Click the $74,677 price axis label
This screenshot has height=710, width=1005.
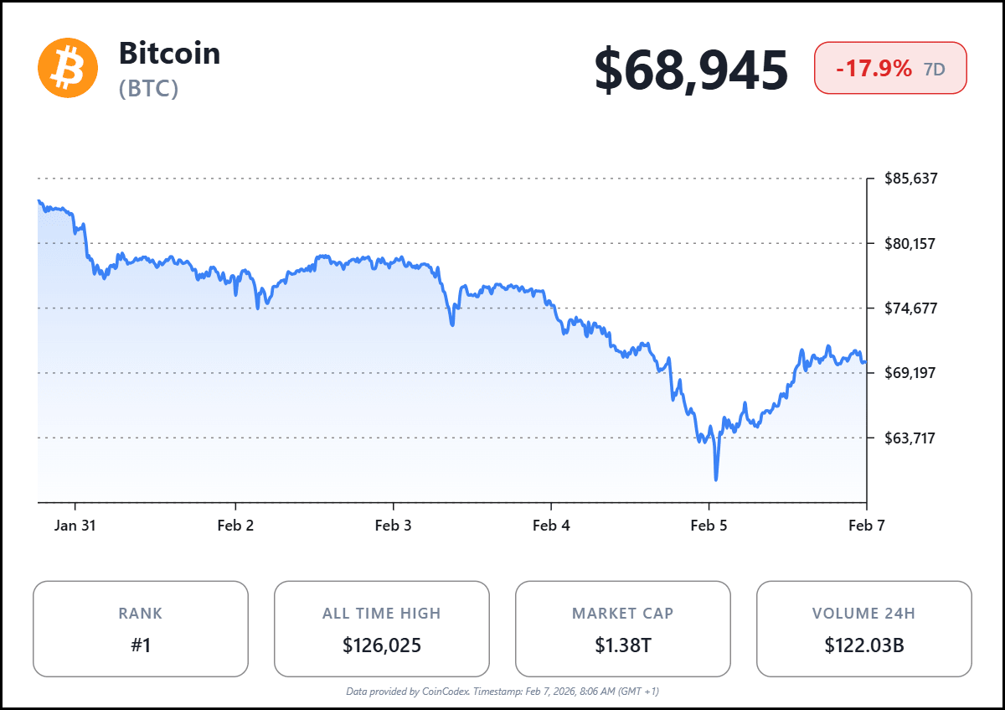click(910, 308)
